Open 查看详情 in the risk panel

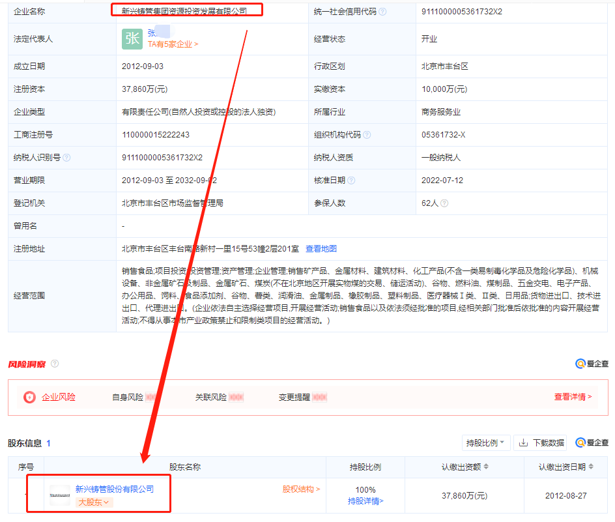pyautogui.click(x=573, y=397)
